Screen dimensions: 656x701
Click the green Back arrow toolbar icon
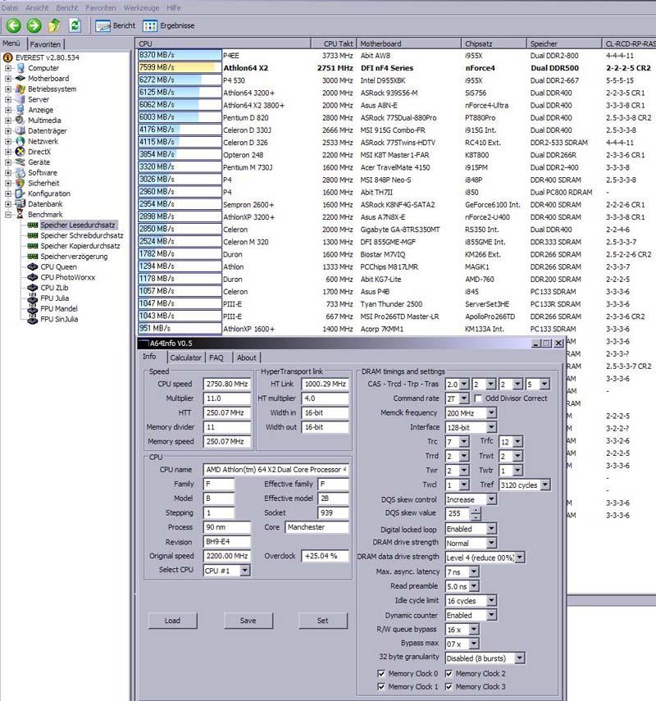coord(13,25)
